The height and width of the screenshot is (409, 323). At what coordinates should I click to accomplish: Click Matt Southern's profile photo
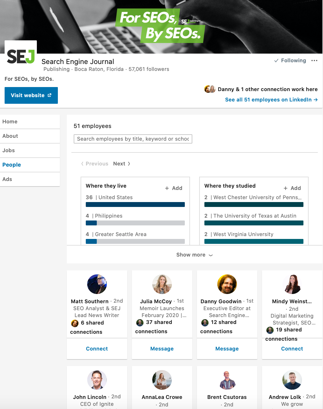tap(97, 284)
